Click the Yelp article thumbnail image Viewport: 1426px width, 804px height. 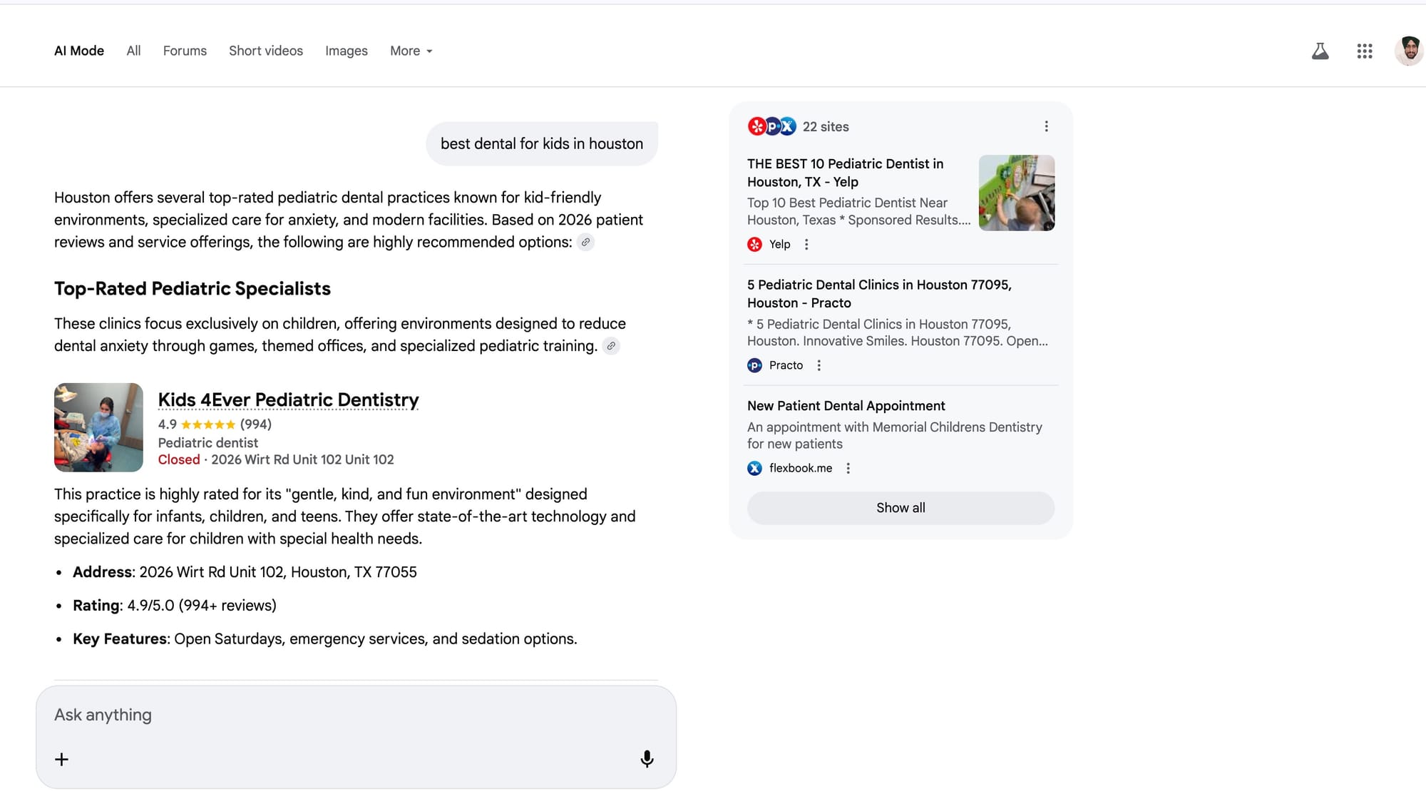1016,193
